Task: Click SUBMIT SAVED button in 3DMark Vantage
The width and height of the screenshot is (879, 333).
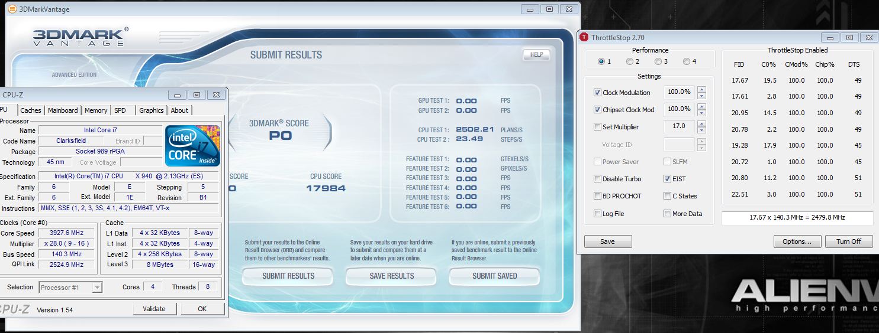Action: click(x=495, y=276)
